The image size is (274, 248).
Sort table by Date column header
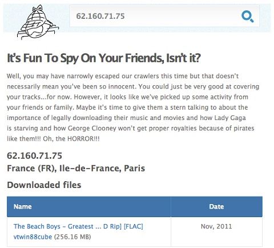click(x=216, y=207)
